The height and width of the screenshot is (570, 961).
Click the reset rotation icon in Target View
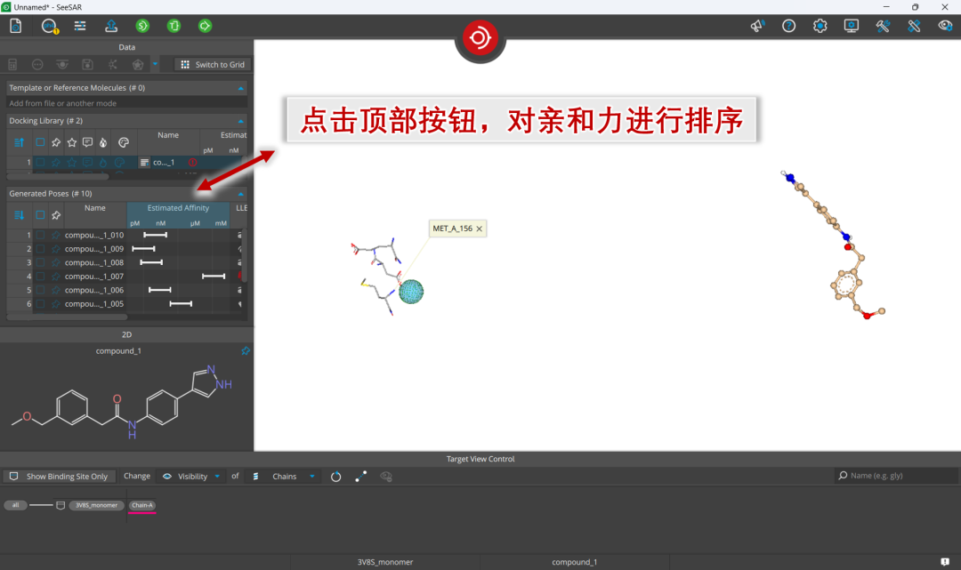tap(335, 477)
